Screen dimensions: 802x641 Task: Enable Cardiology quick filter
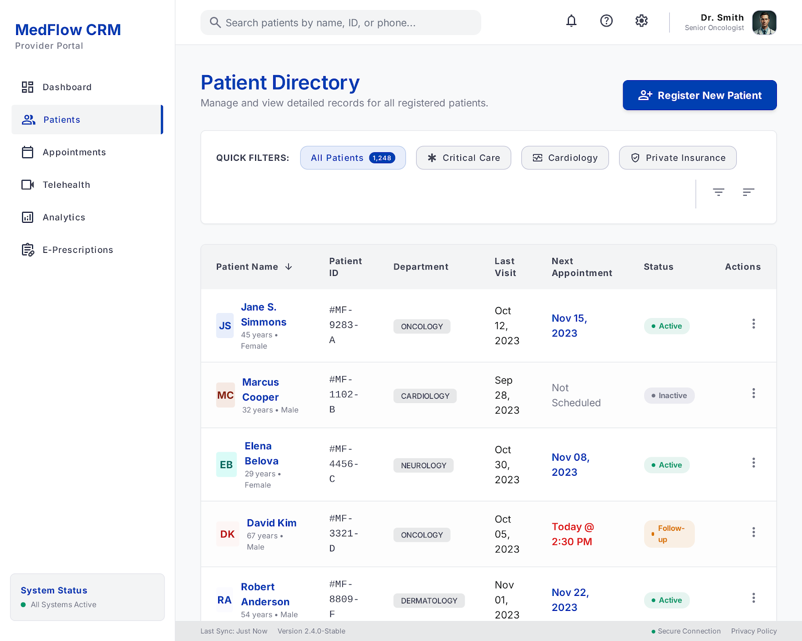565,158
